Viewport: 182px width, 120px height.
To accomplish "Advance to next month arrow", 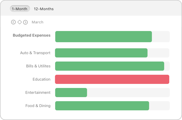I will pos(25,22).
